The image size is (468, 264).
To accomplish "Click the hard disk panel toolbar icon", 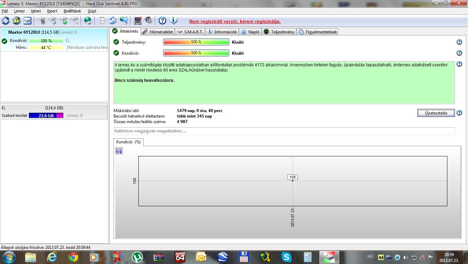I will point(28,21).
